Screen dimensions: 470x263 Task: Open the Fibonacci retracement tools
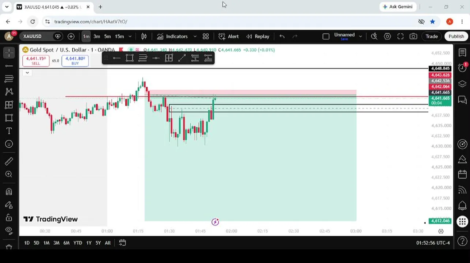(9, 79)
